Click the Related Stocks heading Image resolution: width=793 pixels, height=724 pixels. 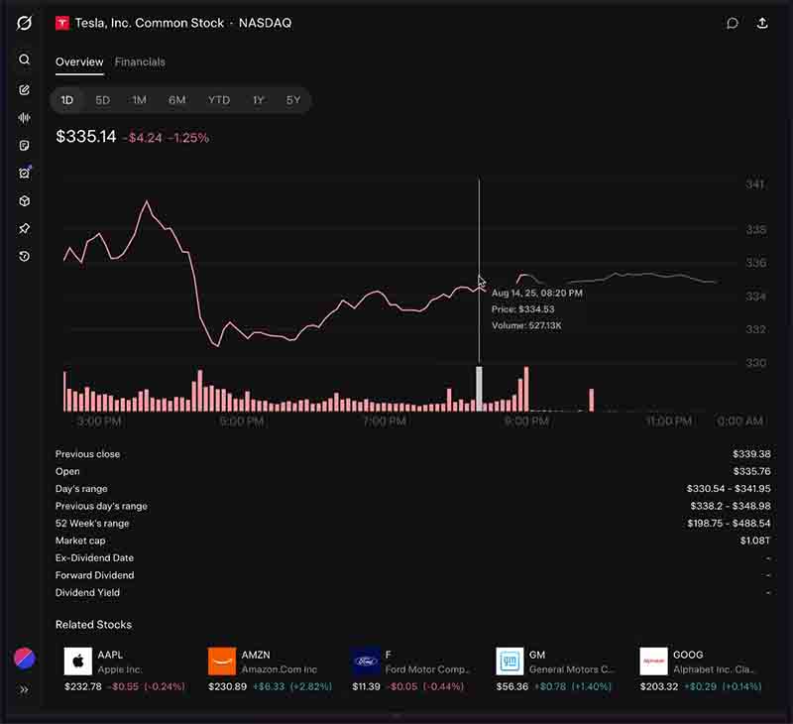93,625
